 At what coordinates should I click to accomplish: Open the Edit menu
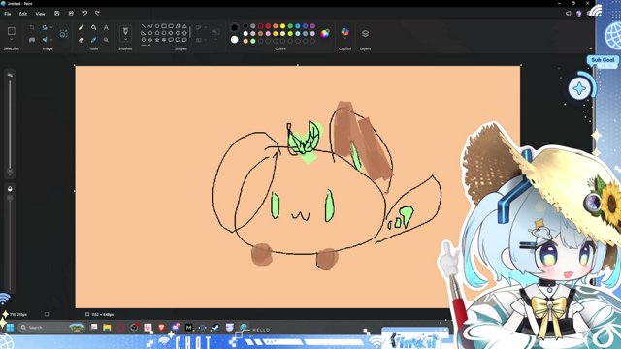coord(23,14)
